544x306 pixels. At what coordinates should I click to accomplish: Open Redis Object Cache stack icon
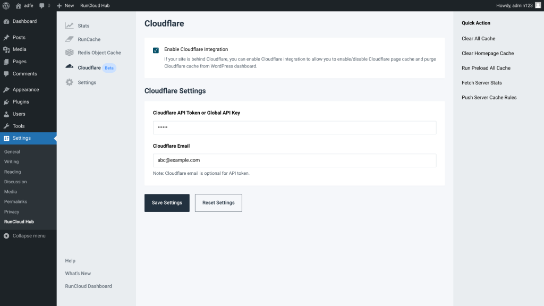pyautogui.click(x=70, y=53)
